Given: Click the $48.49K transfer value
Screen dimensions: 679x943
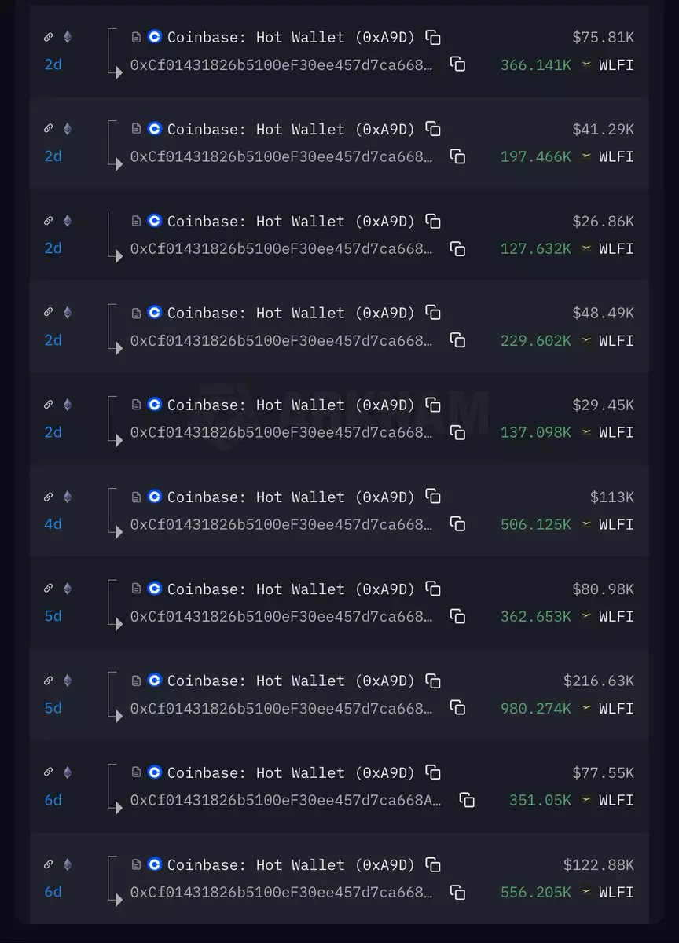Looking at the screenshot, I should click(x=603, y=313).
